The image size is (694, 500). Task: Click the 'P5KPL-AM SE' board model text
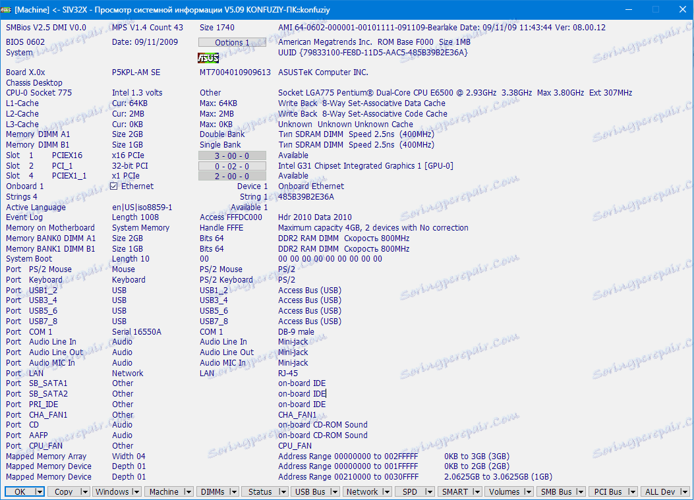tap(136, 72)
